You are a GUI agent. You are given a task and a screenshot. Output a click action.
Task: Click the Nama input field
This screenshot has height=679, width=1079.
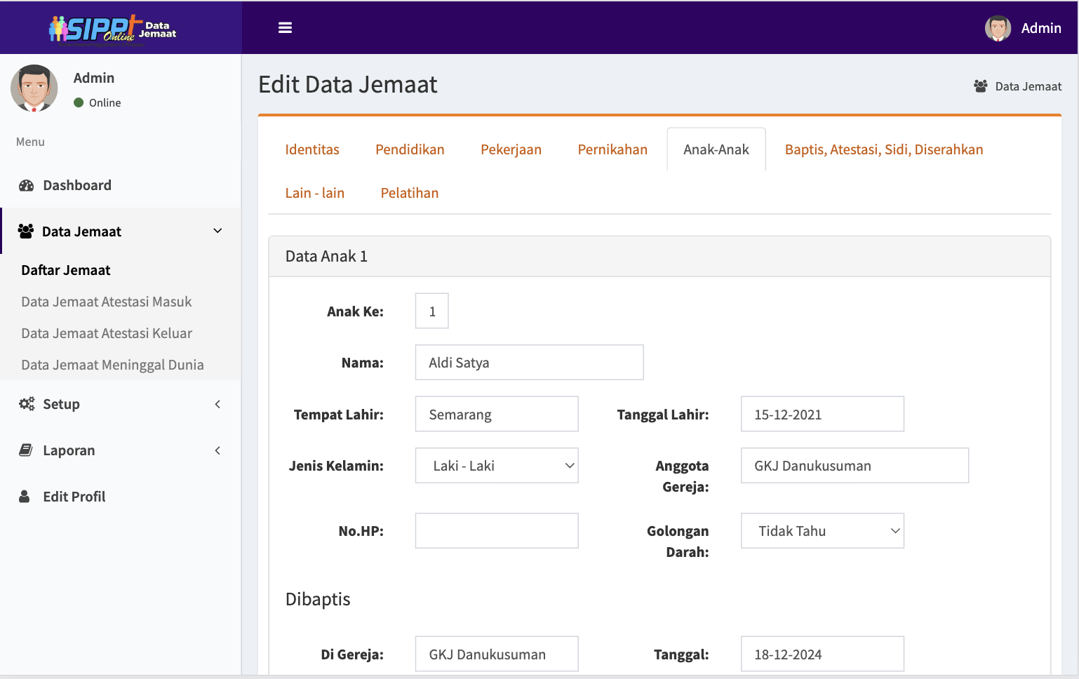tap(529, 363)
